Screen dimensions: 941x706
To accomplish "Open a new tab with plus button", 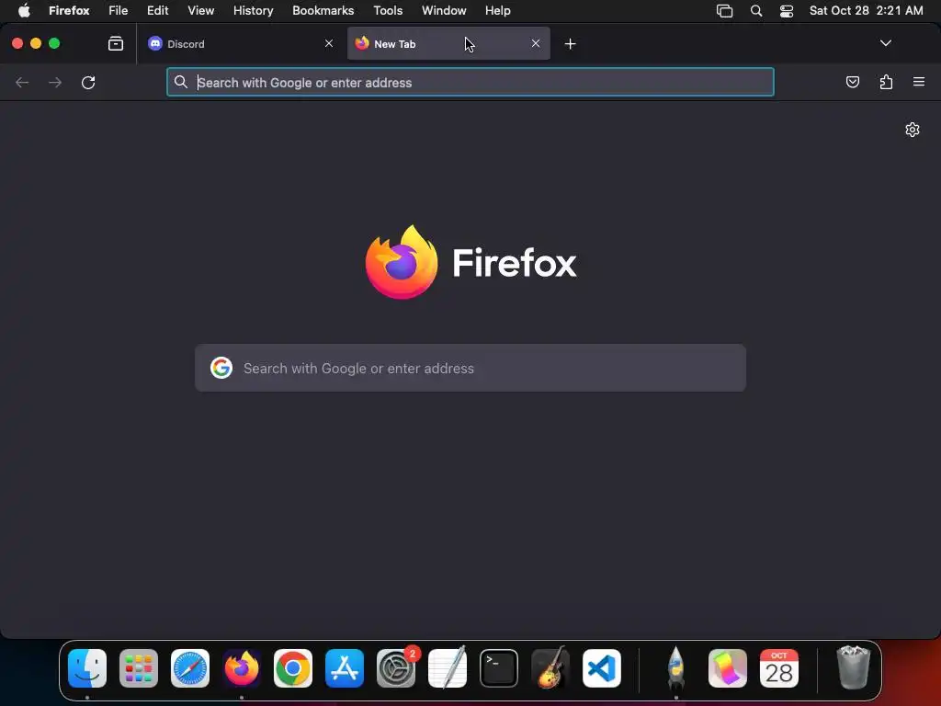I will click(570, 44).
